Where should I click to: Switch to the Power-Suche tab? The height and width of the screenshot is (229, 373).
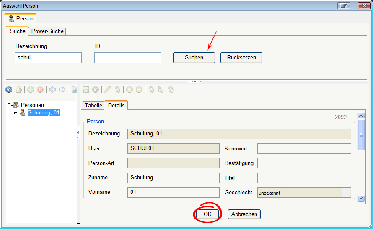[47, 31]
